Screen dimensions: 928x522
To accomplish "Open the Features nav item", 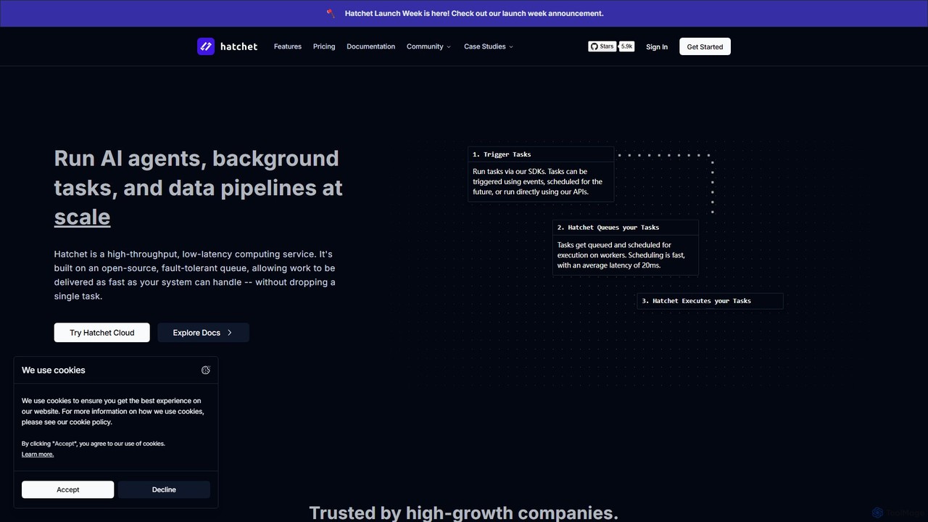I will [x=288, y=46].
